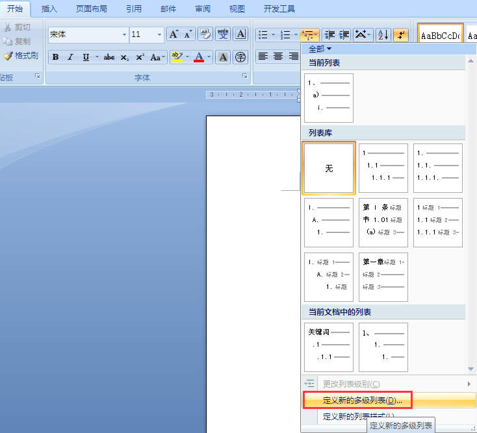Click the Sort (A-Z) icon
Screen dimensions: 477x433
[x=383, y=34]
